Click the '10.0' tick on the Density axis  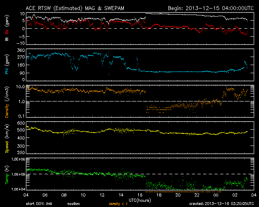pyautogui.click(x=21, y=87)
